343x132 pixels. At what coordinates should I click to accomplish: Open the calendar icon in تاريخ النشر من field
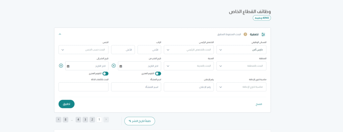pos(121,66)
